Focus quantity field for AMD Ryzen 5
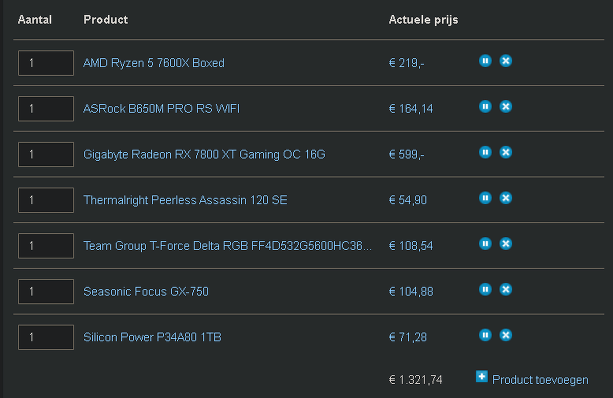 pos(46,63)
